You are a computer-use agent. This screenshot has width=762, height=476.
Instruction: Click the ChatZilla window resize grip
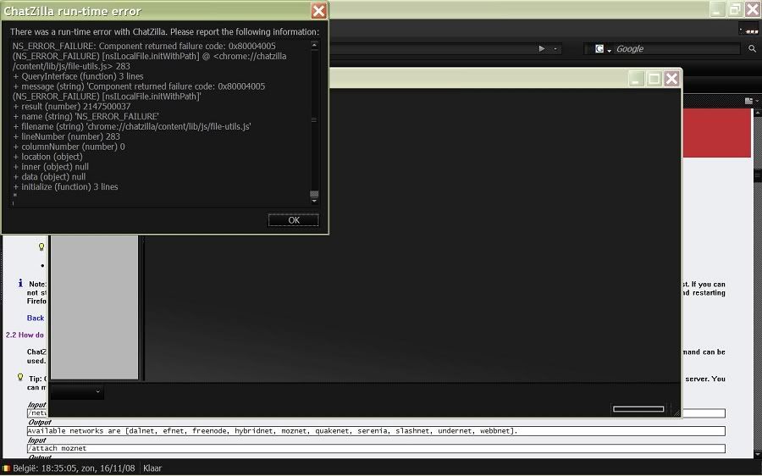tap(676, 412)
